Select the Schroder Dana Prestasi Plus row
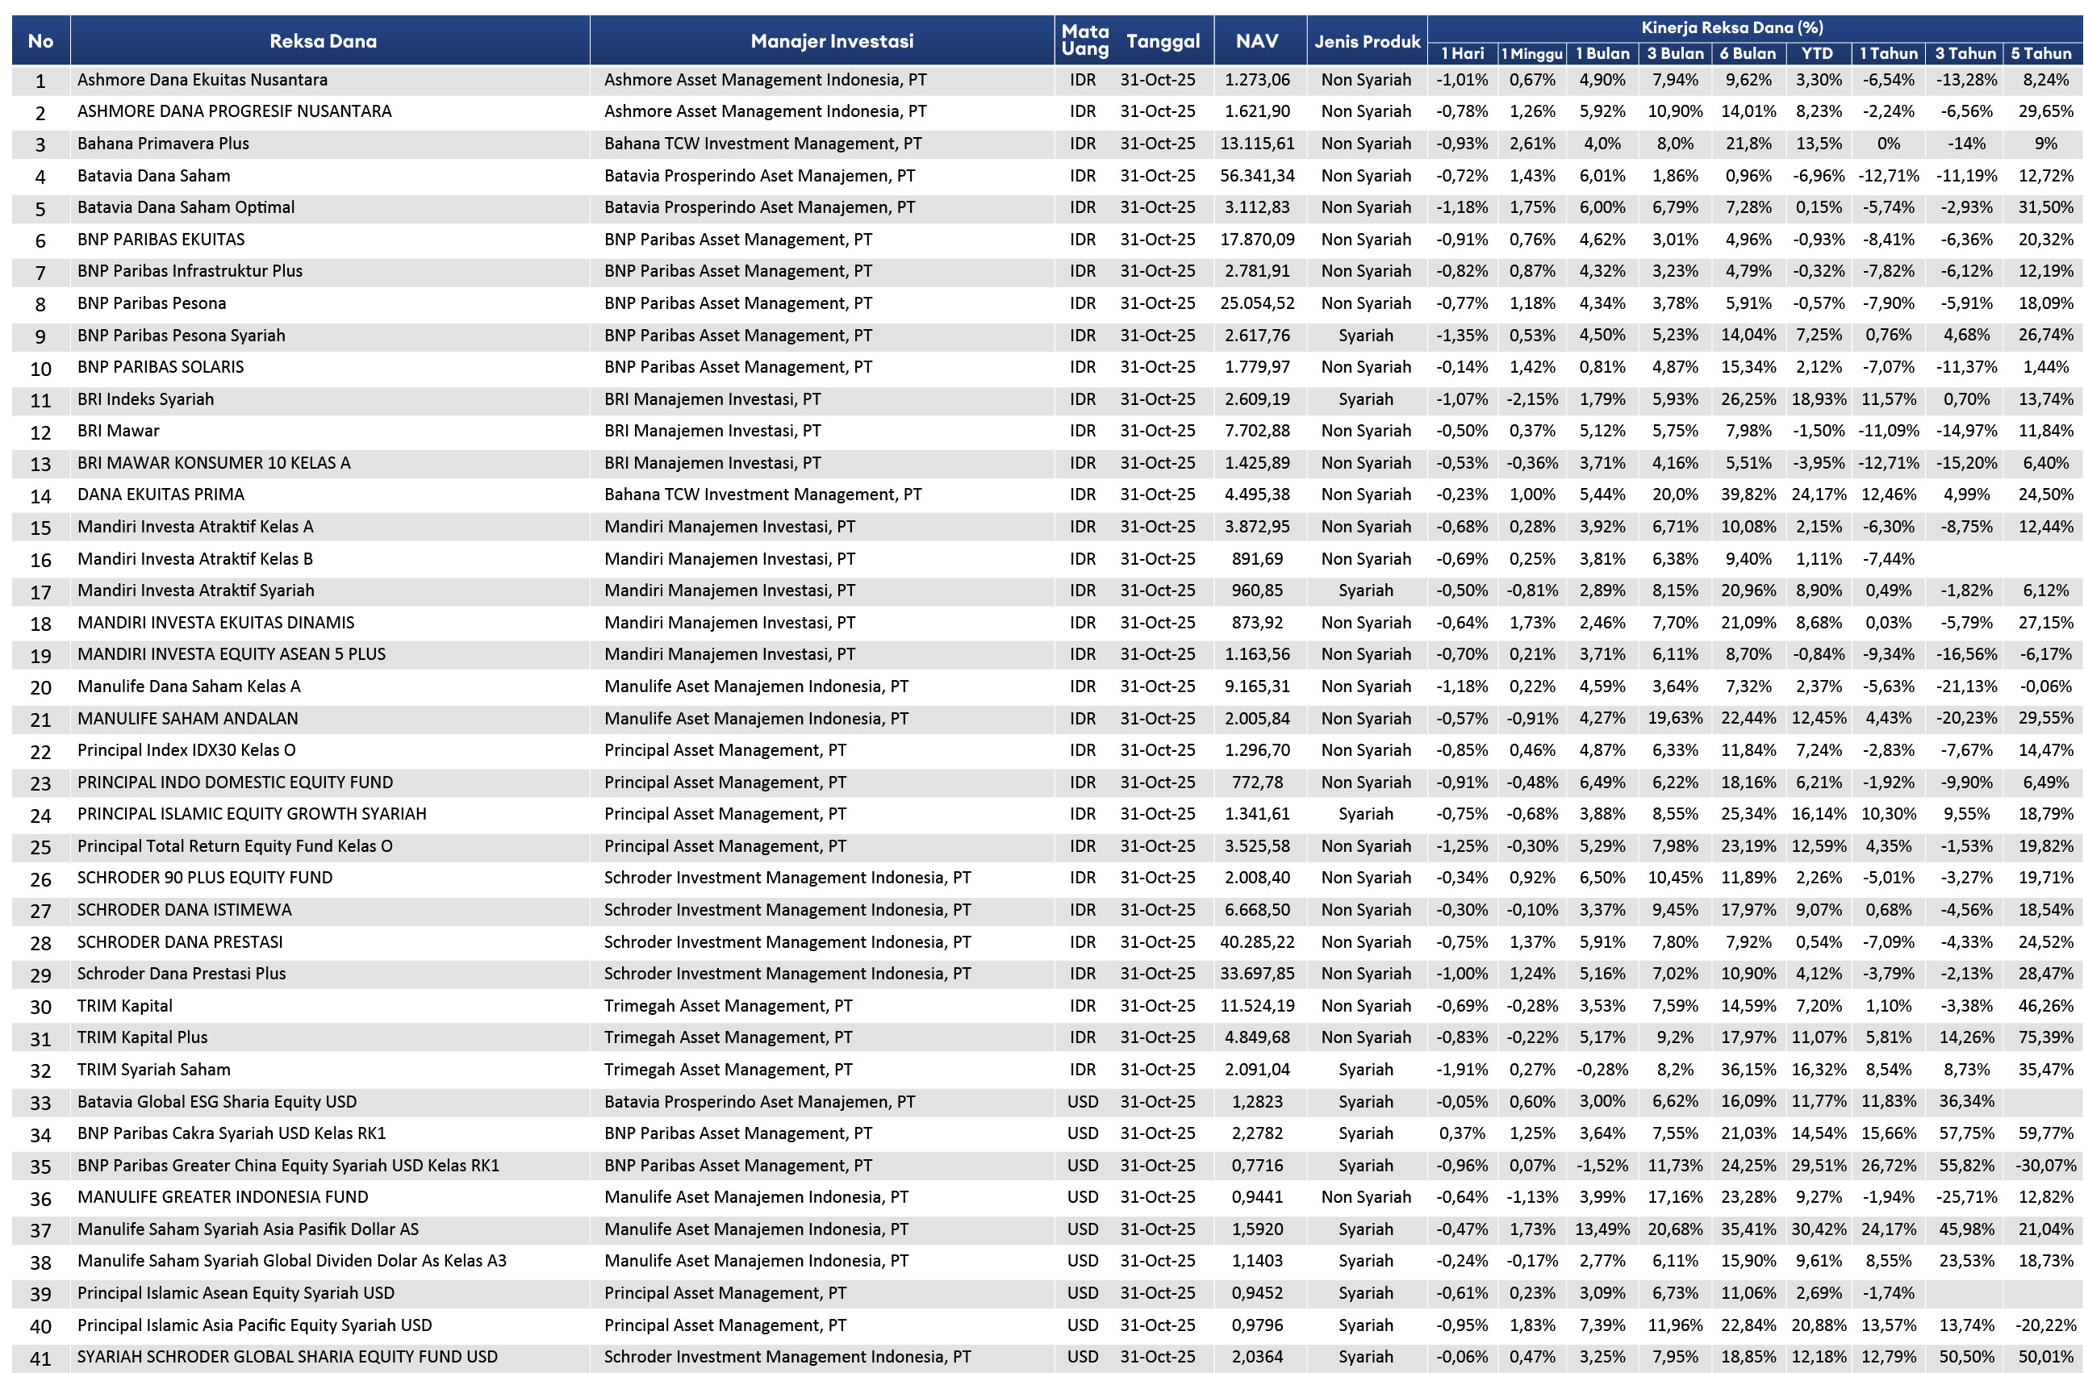This screenshot has height=1373, width=2084. point(182,973)
